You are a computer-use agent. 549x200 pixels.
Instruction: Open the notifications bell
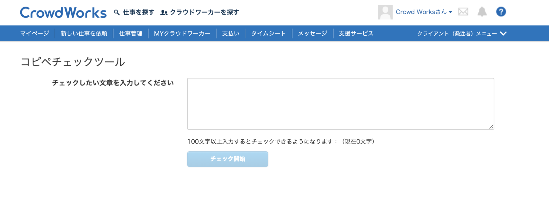(x=482, y=12)
